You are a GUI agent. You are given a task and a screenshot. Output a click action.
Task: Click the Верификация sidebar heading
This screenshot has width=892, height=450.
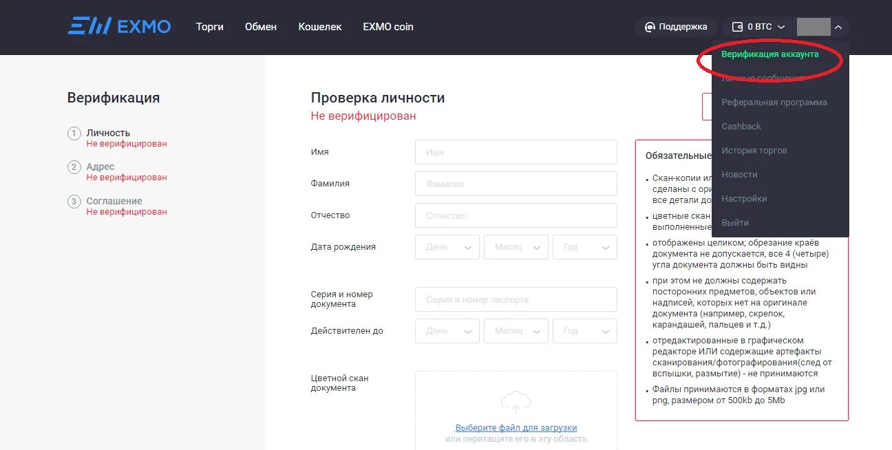tap(114, 98)
